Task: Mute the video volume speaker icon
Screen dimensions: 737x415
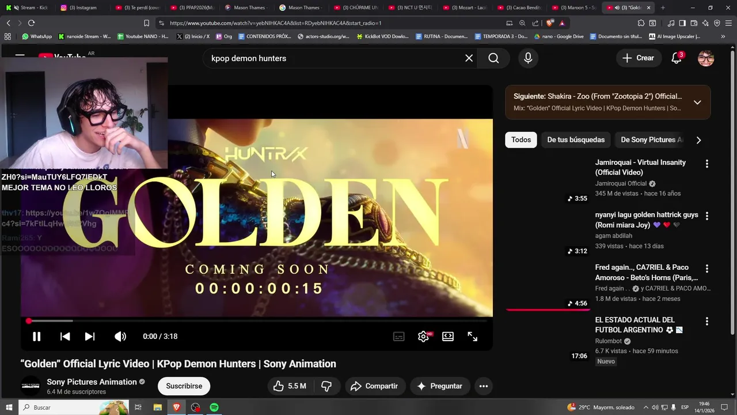Action: click(120, 337)
